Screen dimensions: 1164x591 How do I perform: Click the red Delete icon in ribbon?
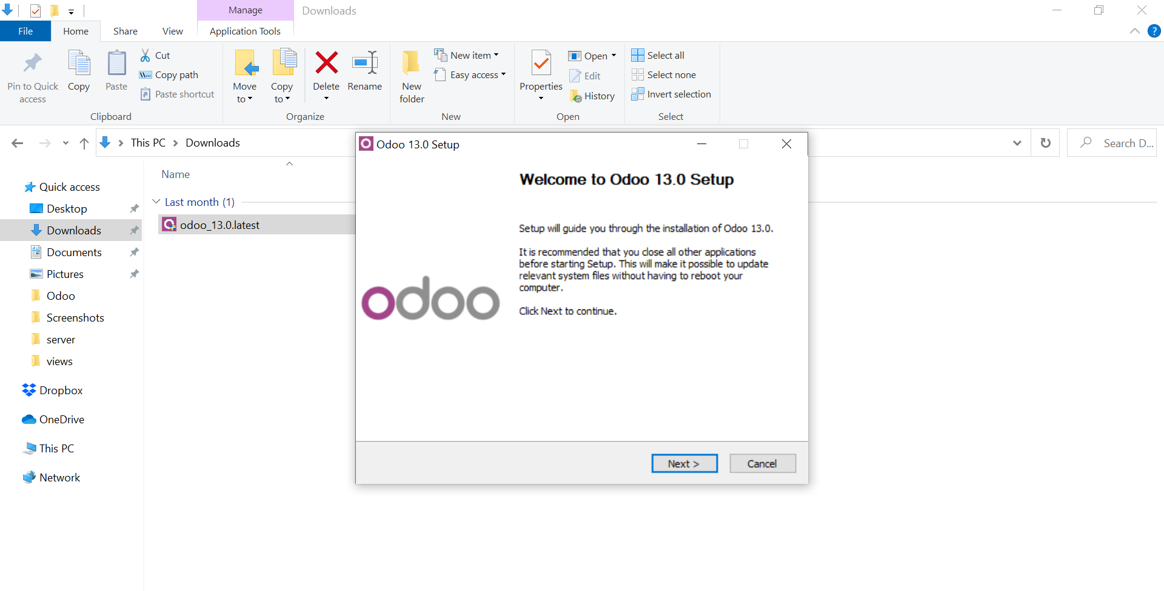pyautogui.click(x=326, y=64)
